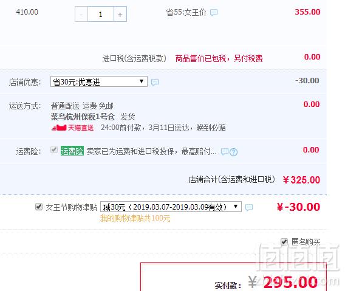Click the quantity input field showing 1
Screen dimensions: 345x291
coord(101,15)
